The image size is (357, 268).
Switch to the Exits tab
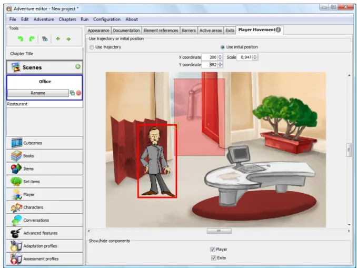[x=230, y=31]
